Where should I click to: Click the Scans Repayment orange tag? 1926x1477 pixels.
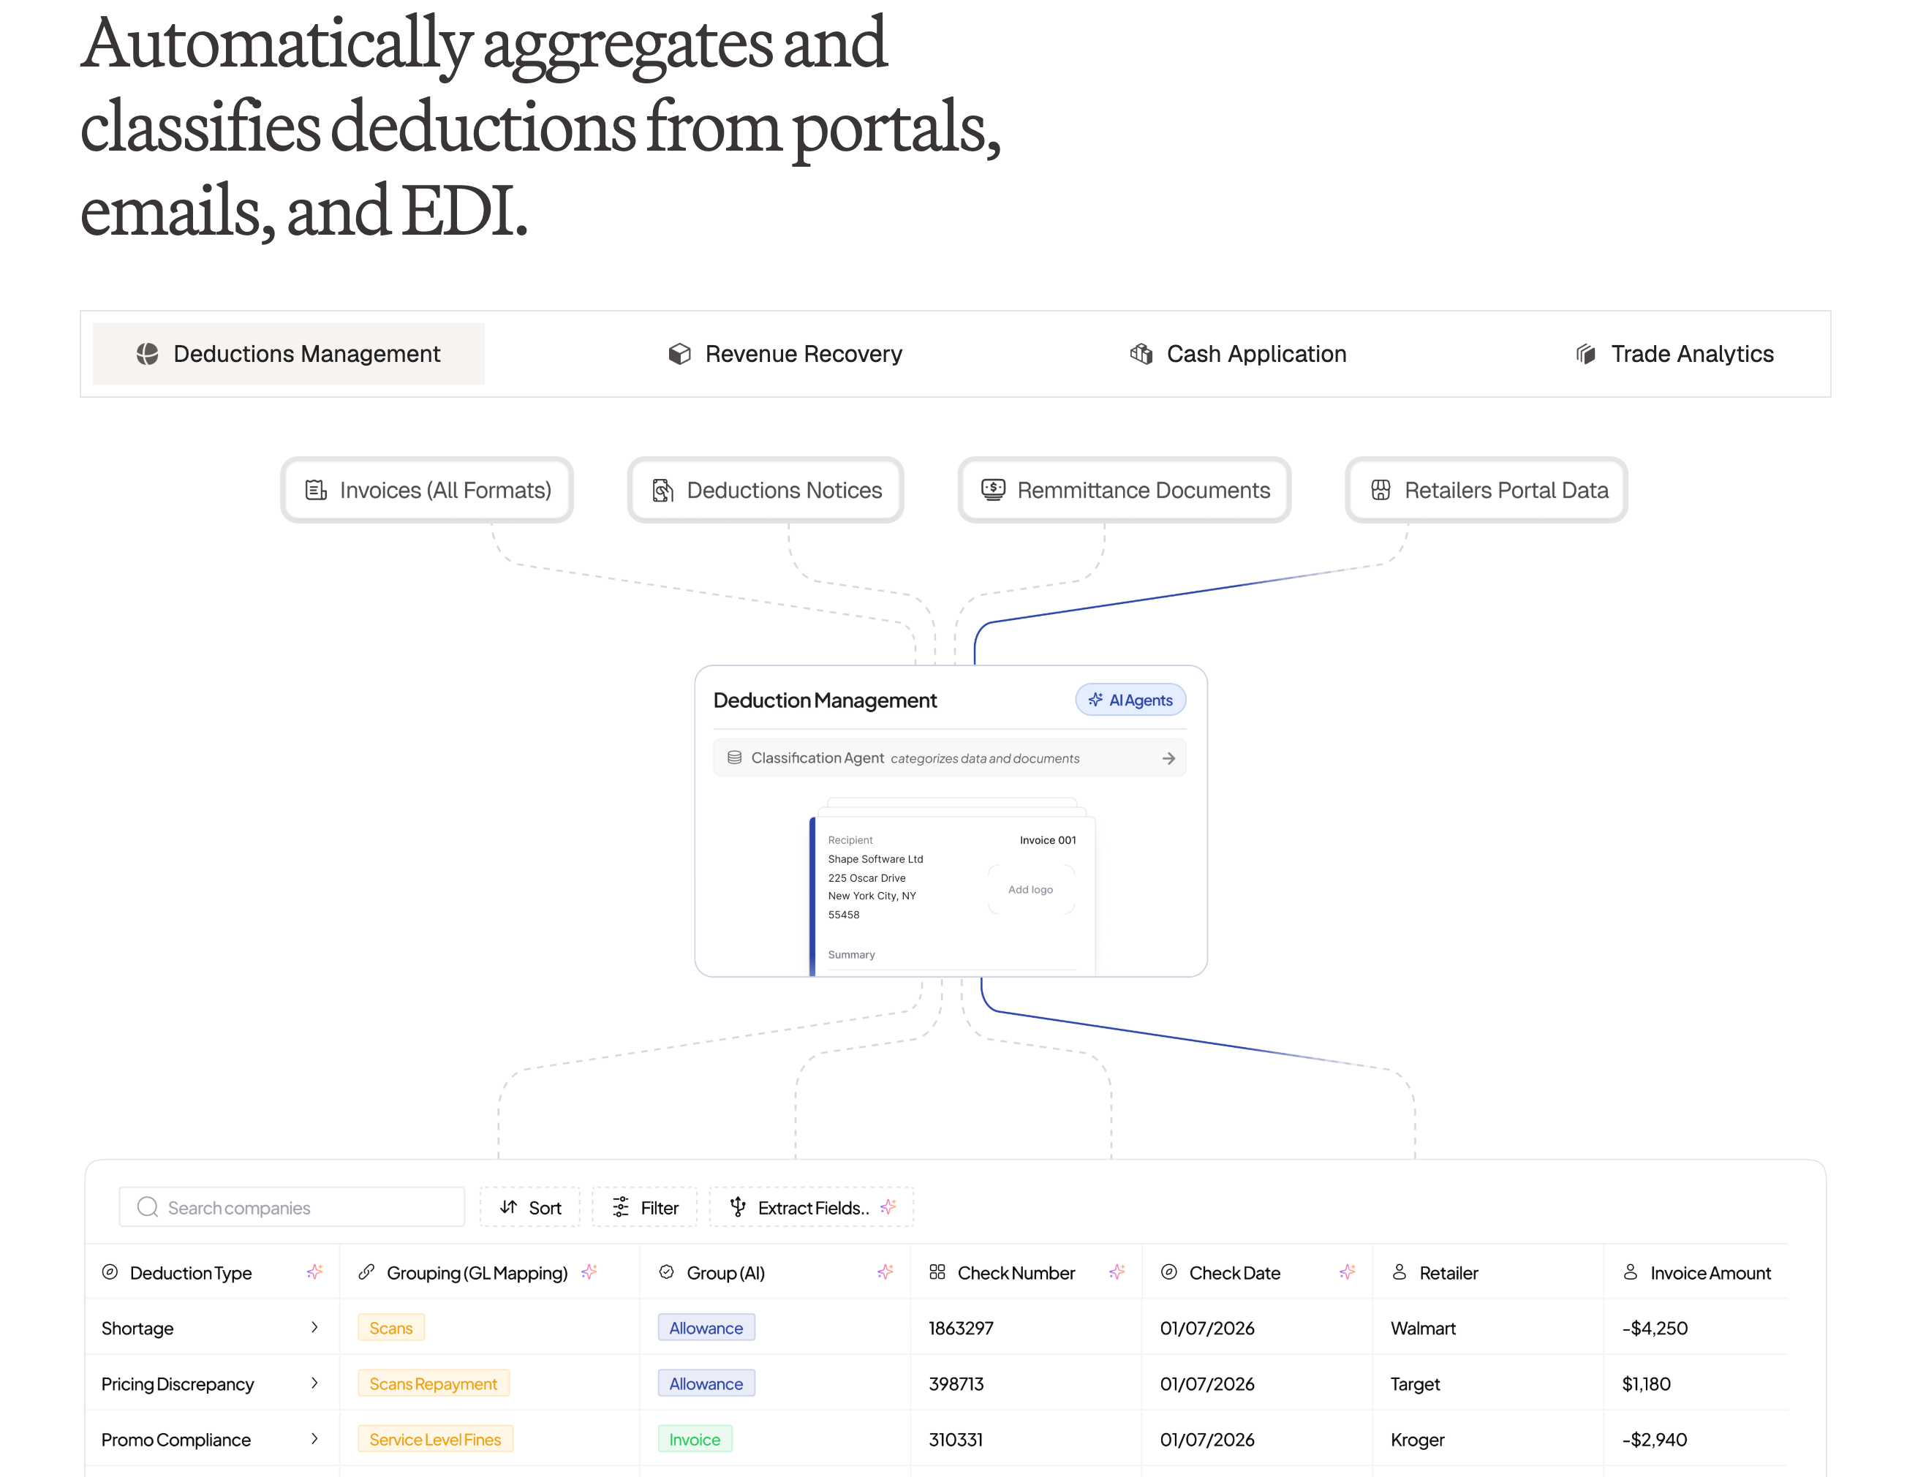click(434, 1384)
